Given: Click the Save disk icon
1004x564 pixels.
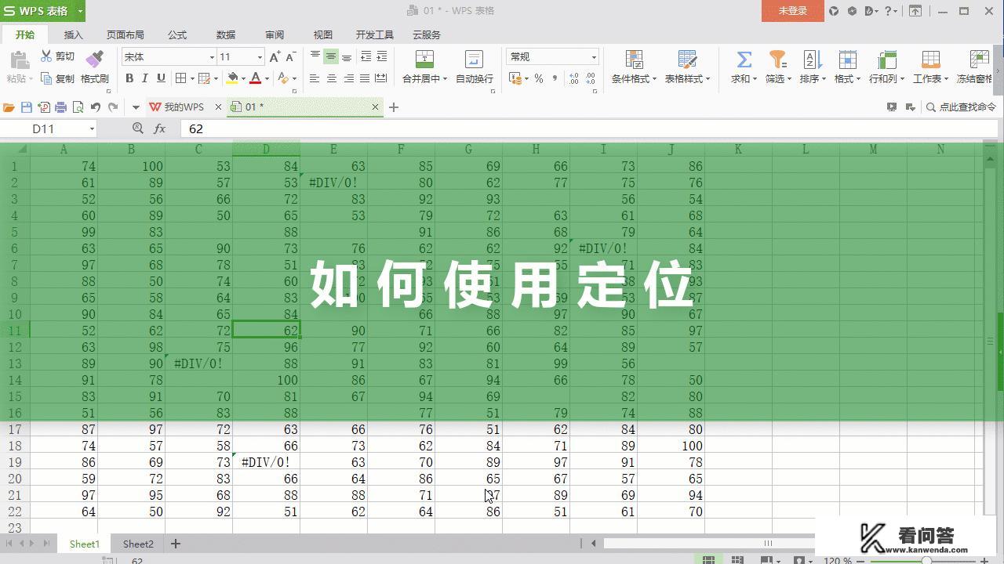Looking at the screenshot, I should (27, 107).
